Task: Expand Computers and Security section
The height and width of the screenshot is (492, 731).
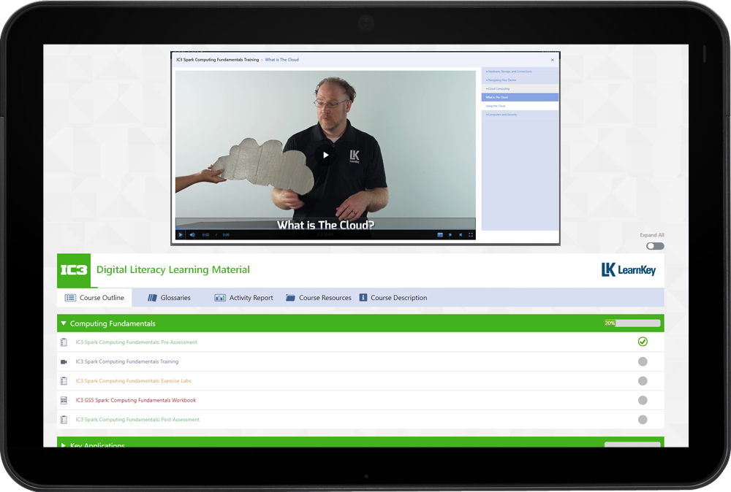Action: (520, 115)
